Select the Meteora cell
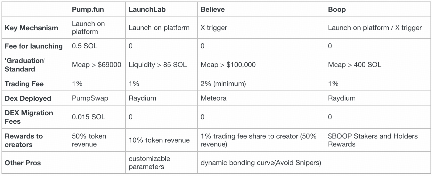Viewport: 432px width, 176px height. (213, 98)
